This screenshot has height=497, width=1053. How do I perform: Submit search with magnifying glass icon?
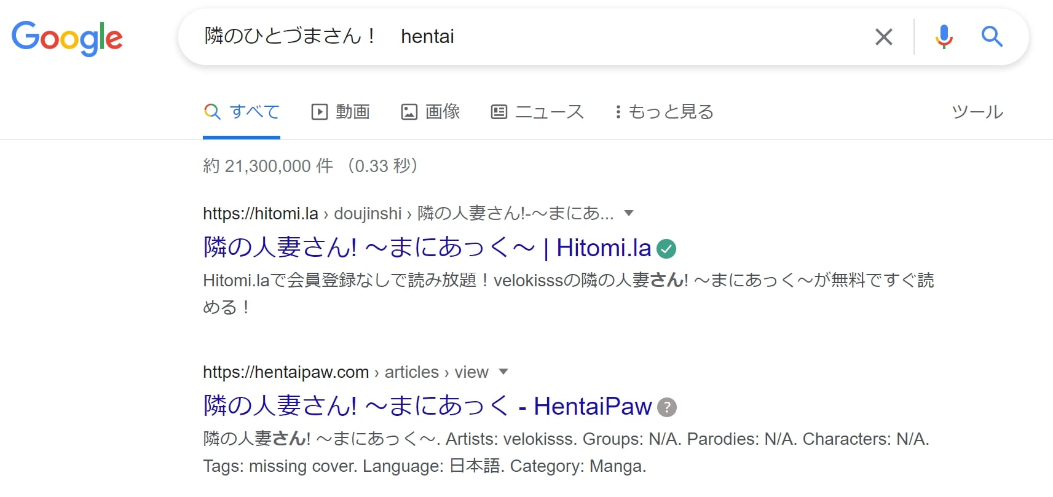992,37
